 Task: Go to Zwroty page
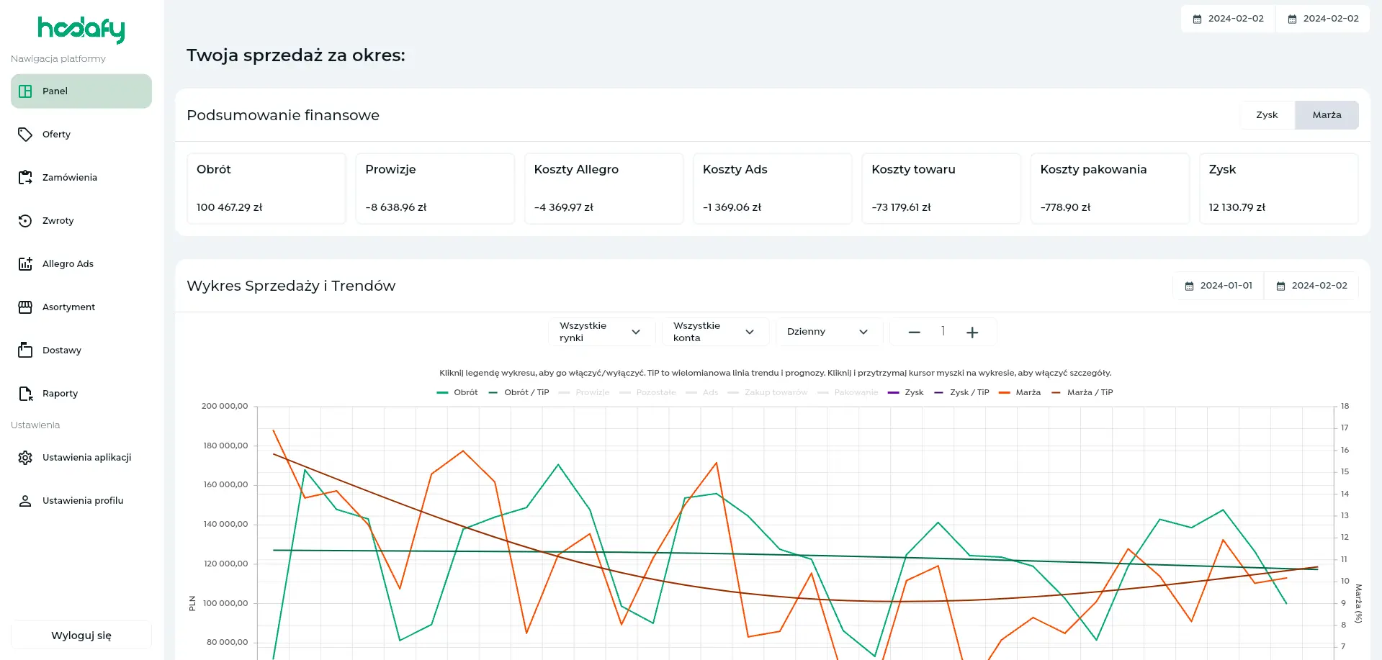[81, 221]
